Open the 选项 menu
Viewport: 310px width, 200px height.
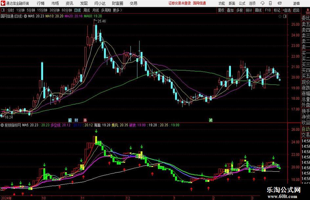coord(252,3)
